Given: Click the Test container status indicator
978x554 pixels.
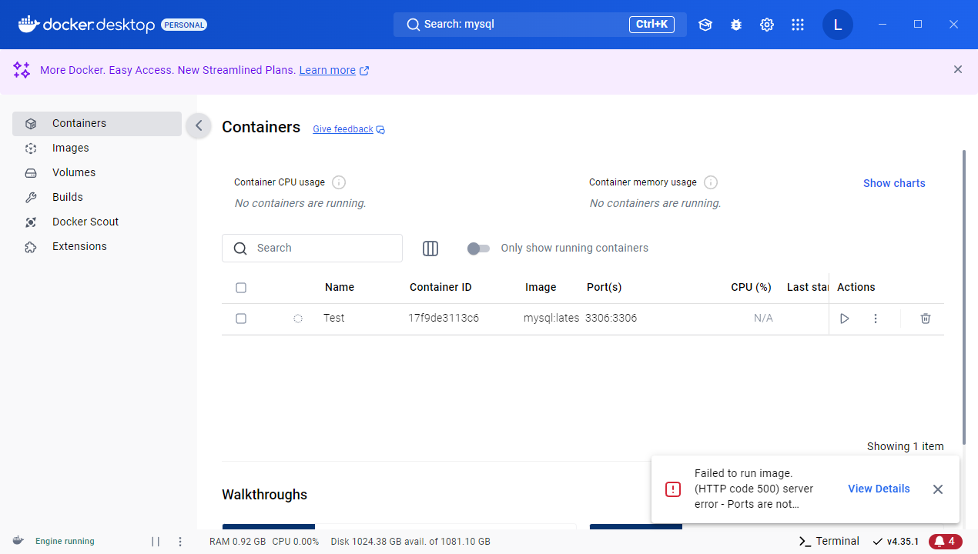Looking at the screenshot, I should click(x=298, y=319).
